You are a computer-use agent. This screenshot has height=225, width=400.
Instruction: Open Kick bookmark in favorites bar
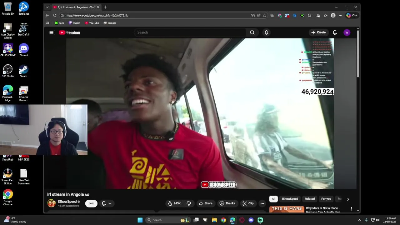point(59,23)
